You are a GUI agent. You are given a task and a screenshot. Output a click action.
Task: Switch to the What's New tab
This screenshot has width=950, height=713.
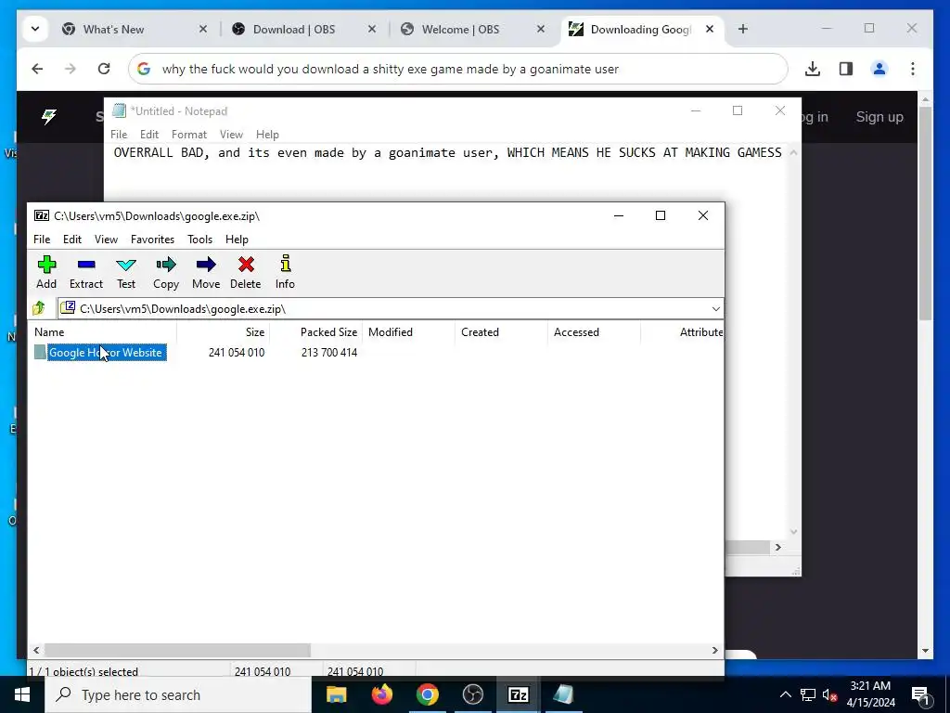[135, 29]
